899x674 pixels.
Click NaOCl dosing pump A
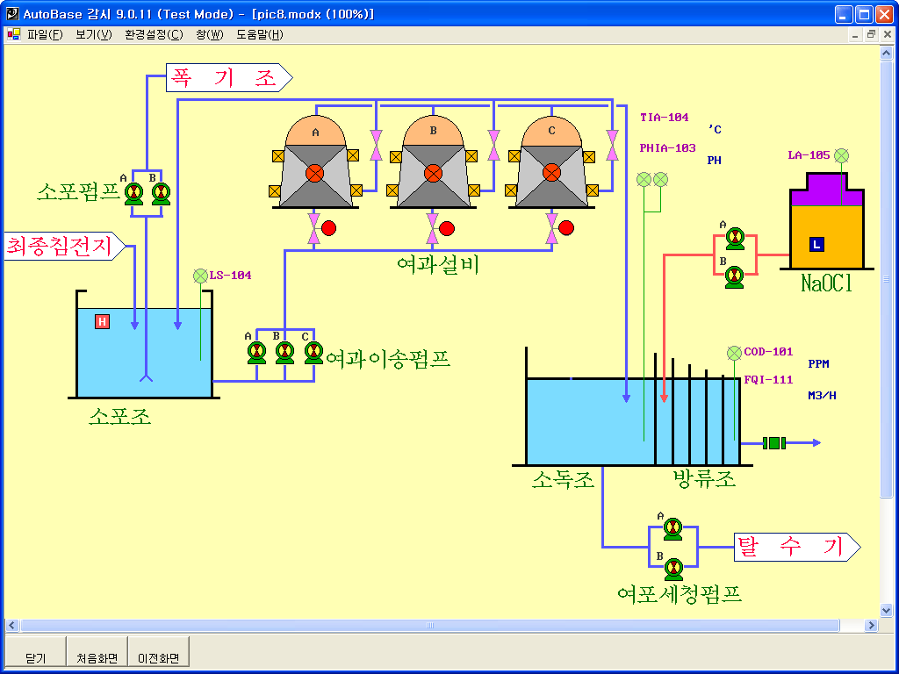tap(735, 238)
